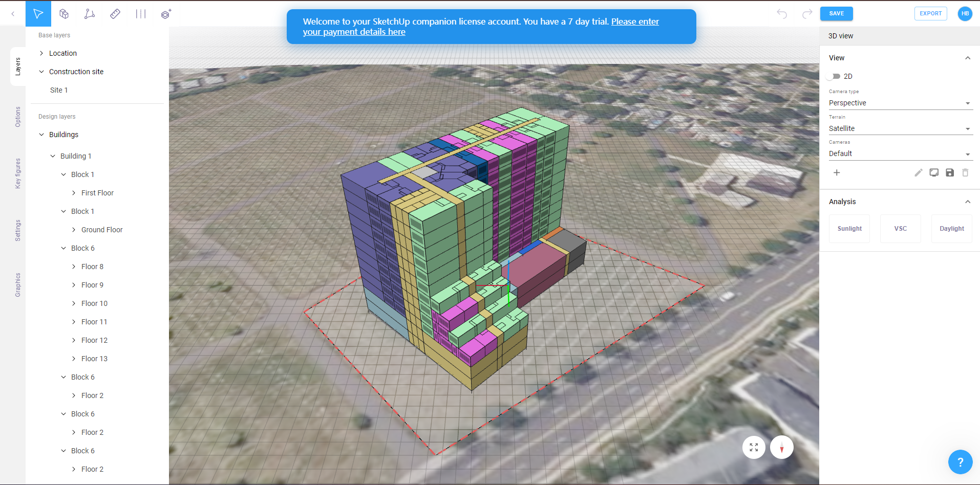
Task: Activate the polygon drawing tool
Action: 90,14
